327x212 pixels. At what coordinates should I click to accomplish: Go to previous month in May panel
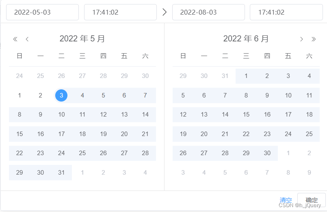27,39
